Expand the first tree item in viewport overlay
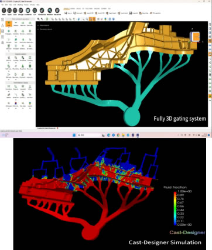This screenshot has width=212, height=250. (x=38, y=25)
